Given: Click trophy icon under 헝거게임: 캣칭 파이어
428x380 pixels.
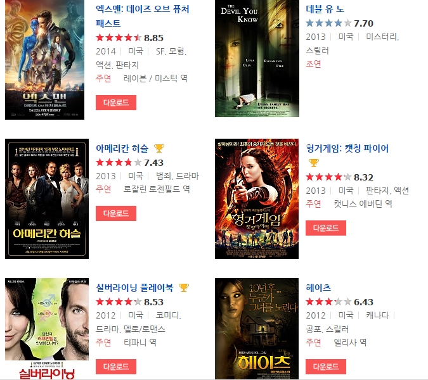Looking at the screenshot, I should pyautogui.click(x=314, y=163).
